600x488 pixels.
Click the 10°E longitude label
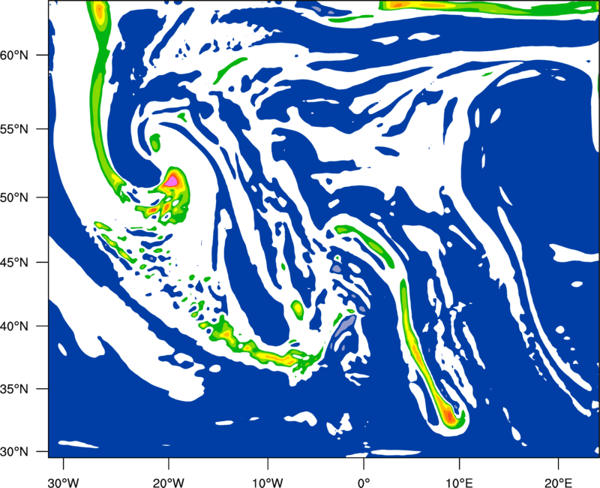tap(459, 483)
